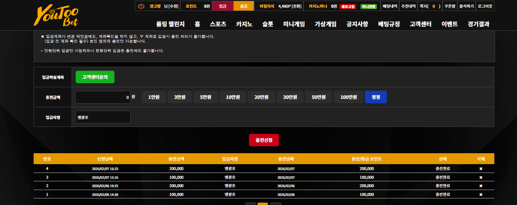The image size is (517, 205).
Task: Click the green 고객센터문의 button
Action: click(95, 77)
